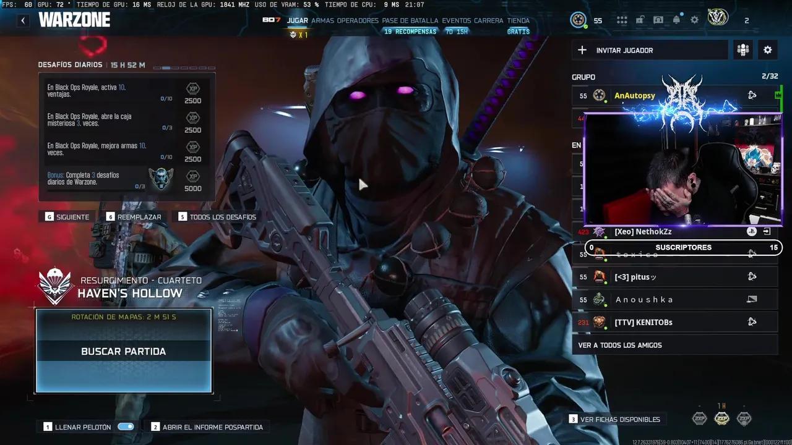Click the left 2XP token icon
Screen dimensions: 792x445
pyautogui.click(x=699, y=418)
